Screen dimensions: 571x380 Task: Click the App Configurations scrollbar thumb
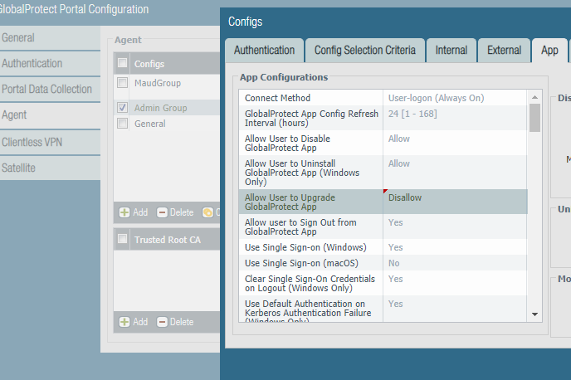click(x=534, y=118)
